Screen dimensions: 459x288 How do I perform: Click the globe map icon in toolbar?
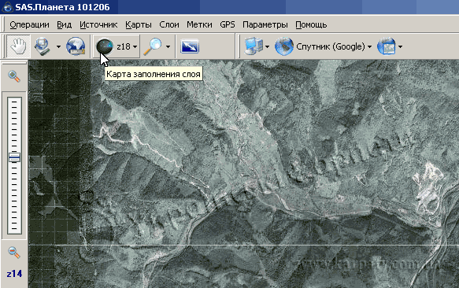tap(76, 46)
